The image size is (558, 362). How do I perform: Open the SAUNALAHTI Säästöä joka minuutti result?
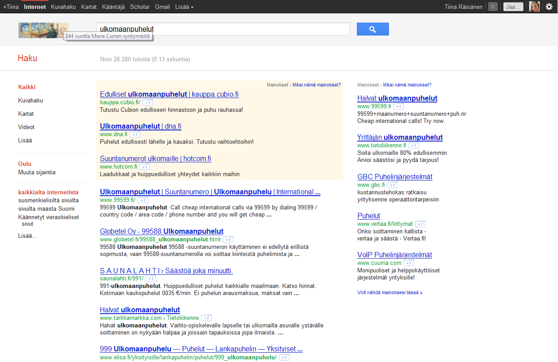pyautogui.click(x=166, y=271)
